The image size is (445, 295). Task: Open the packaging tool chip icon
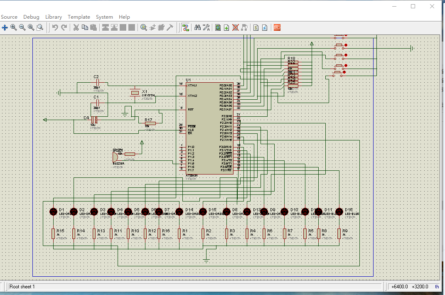(x=161, y=27)
